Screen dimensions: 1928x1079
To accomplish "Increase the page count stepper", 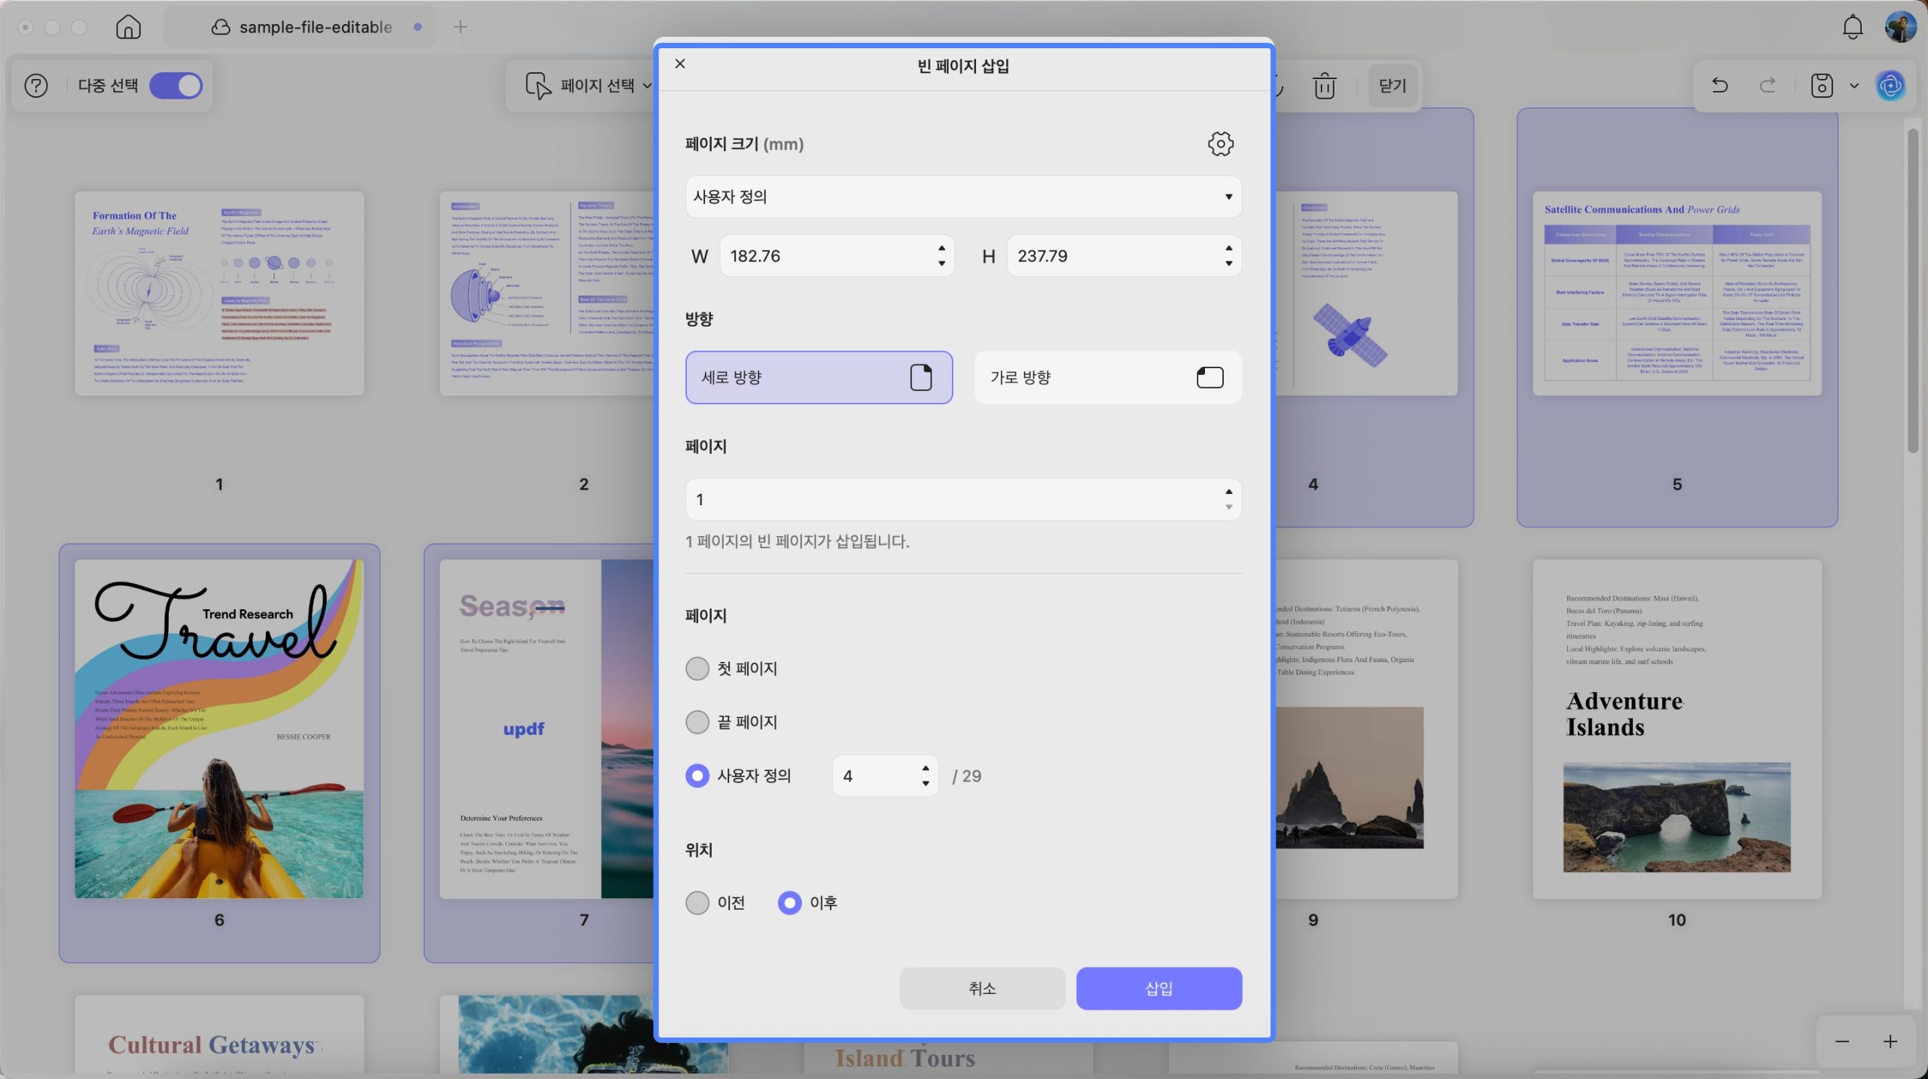I will (1229, 492).
